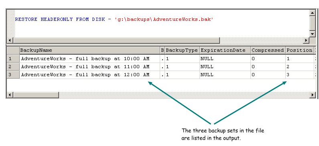Click the Position column header
The height and width of the screenshot is (146, 319).
coord(299,50)
